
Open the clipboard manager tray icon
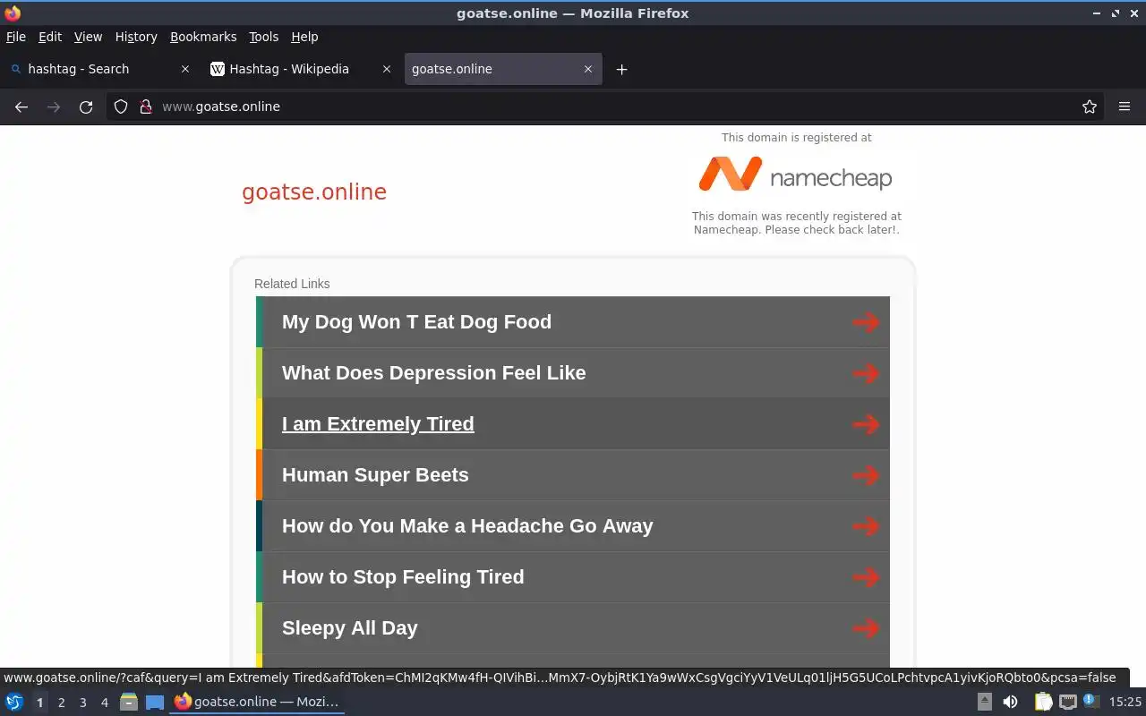[x=1044, y=702]
